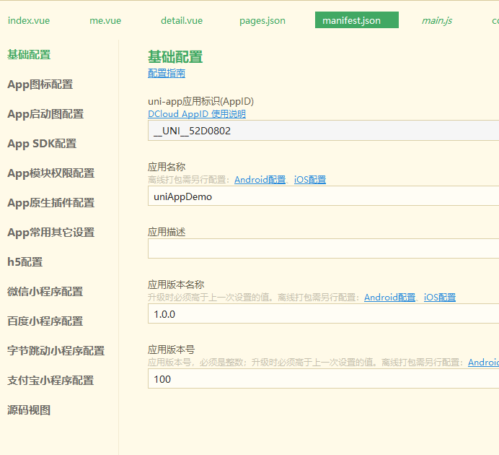Open h5配置 settings

pyautogui.click(x=25, y=262)
